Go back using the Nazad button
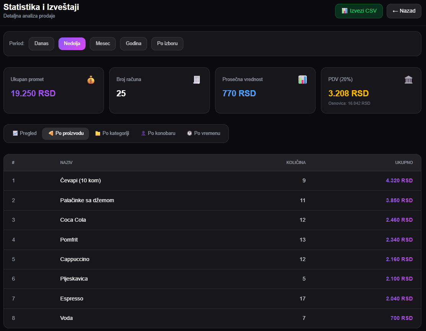Viewport: 426px width, 331px height. pos(404,11)
